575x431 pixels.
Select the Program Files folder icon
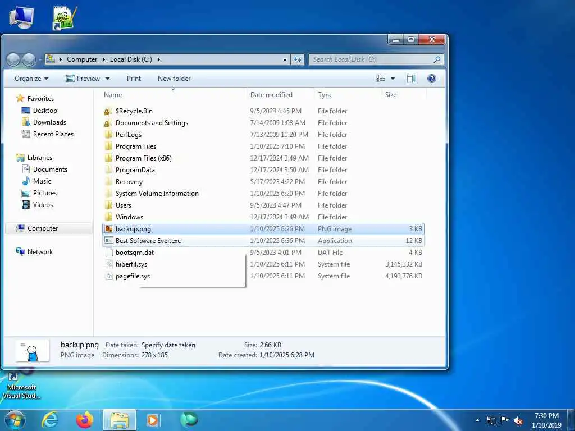[108, 146]
